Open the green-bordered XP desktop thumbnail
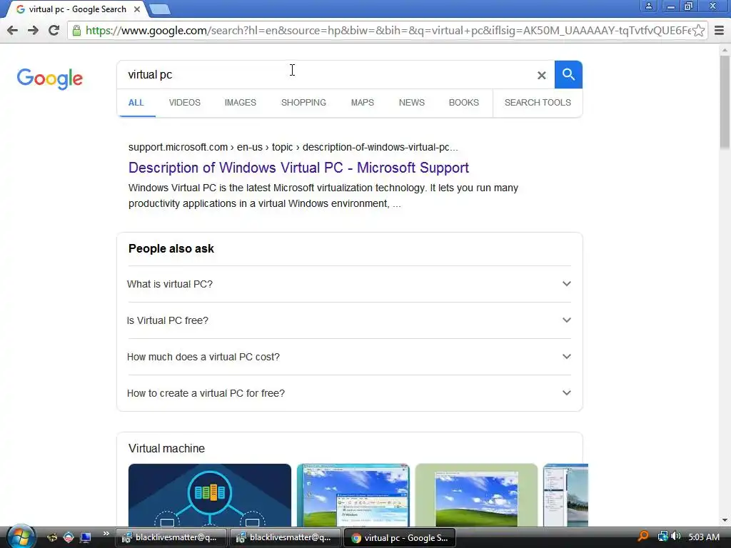This screenshot has width=731, height=548. 476,495
